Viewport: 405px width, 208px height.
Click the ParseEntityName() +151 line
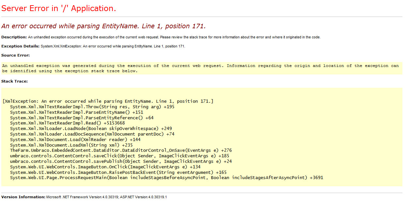[x=76, y=112]
